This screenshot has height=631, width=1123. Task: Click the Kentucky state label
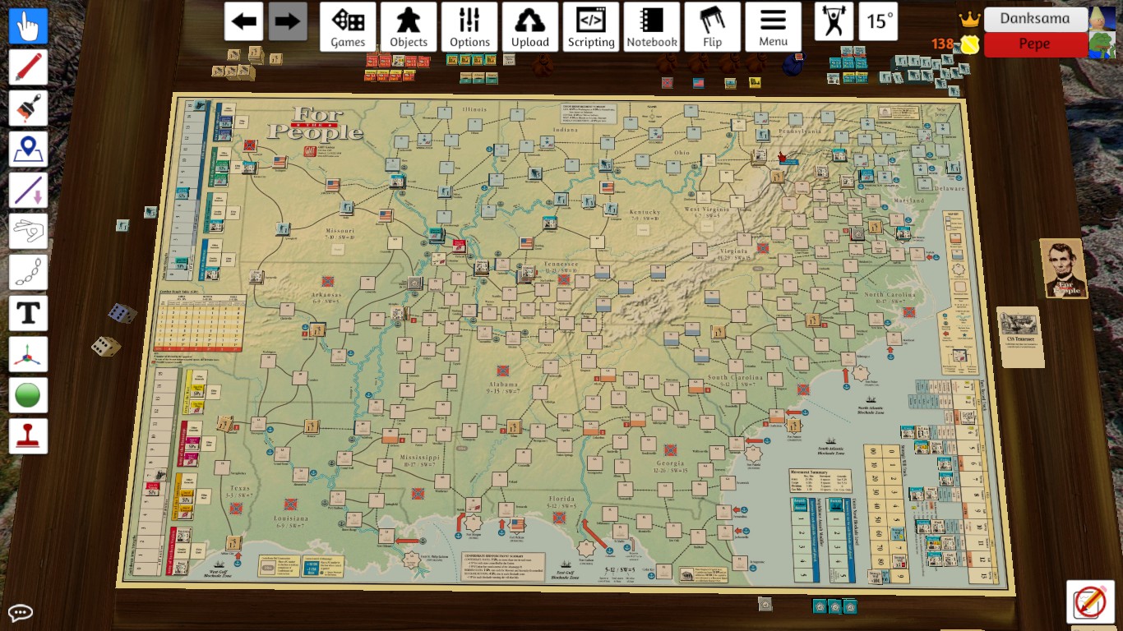[x=645, y=212]
